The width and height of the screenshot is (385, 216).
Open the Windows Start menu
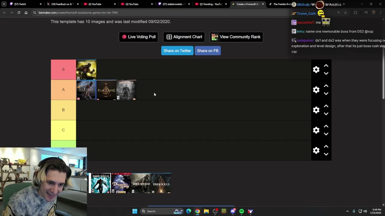click(x=135, y=211)
